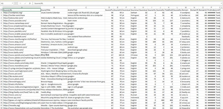Screen dimensions: 223x109
Task: Click anchor text cell statcounter android app
Action: tap(86, 18)
